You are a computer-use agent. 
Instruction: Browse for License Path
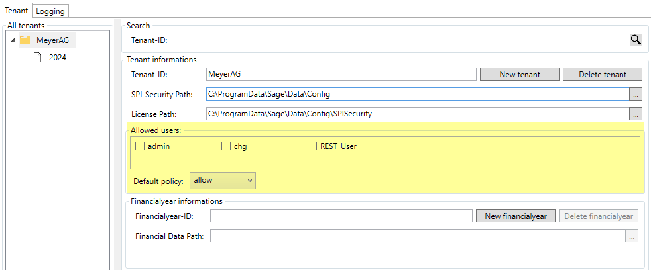(x=636, y=114)
